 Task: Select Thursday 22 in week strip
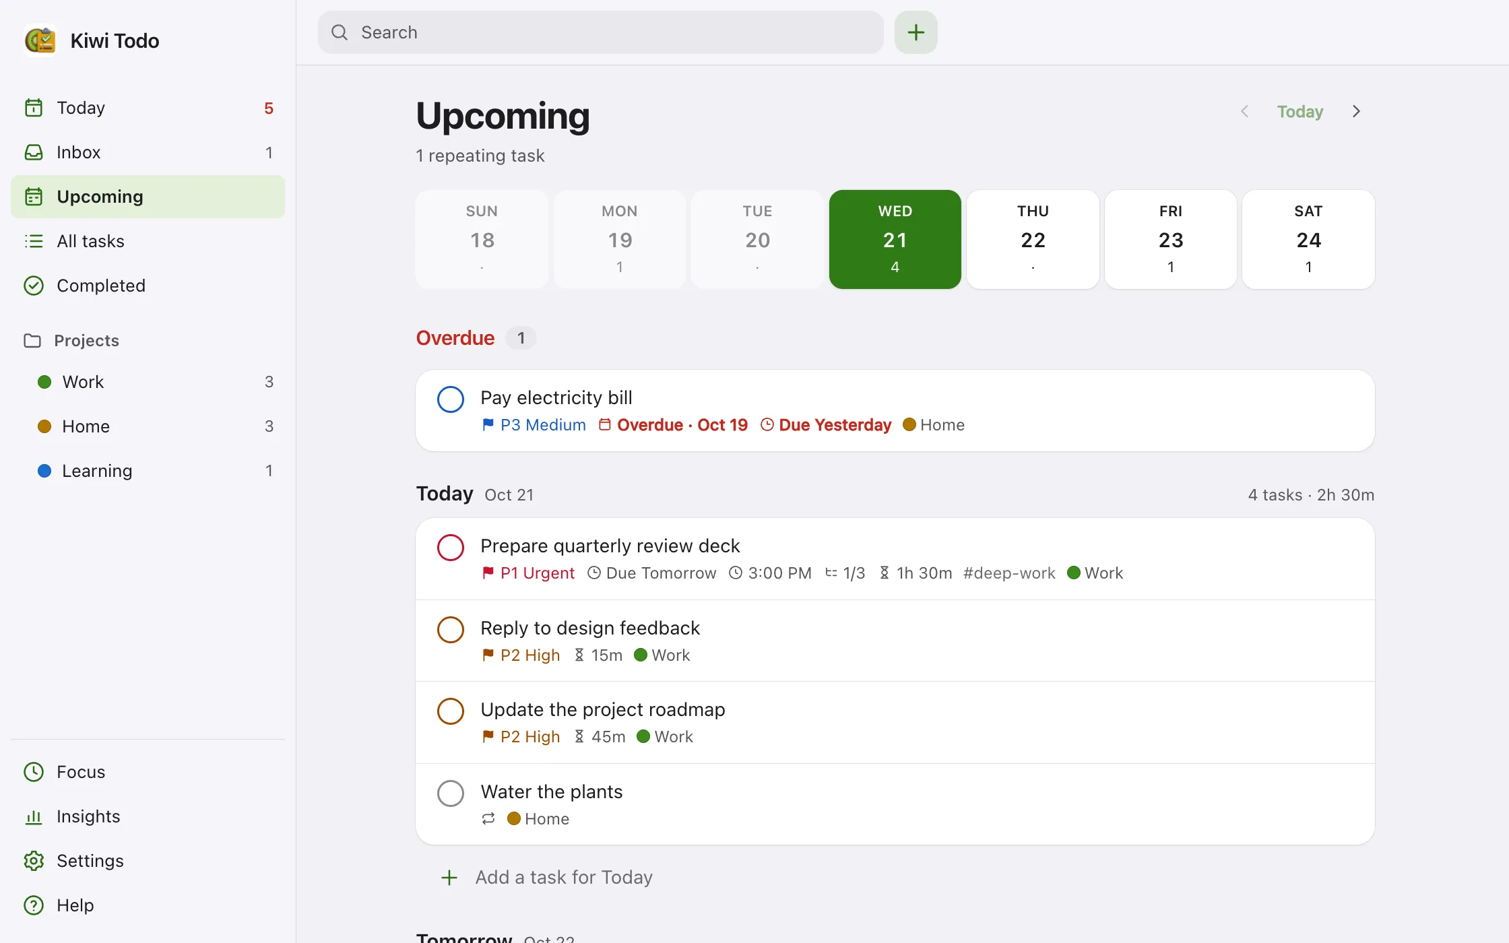[1033, 239]
